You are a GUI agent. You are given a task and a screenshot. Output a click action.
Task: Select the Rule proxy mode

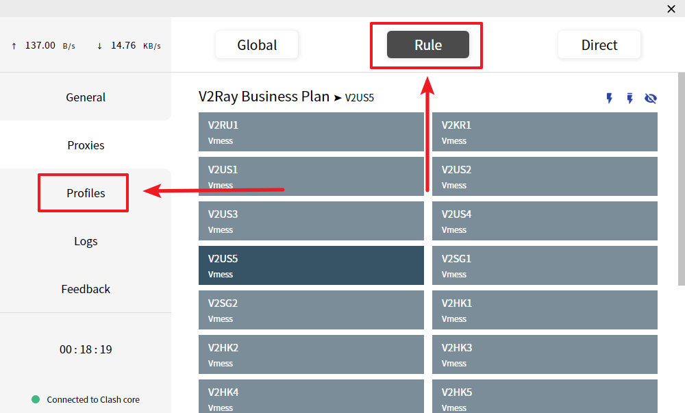click(428, 45)
